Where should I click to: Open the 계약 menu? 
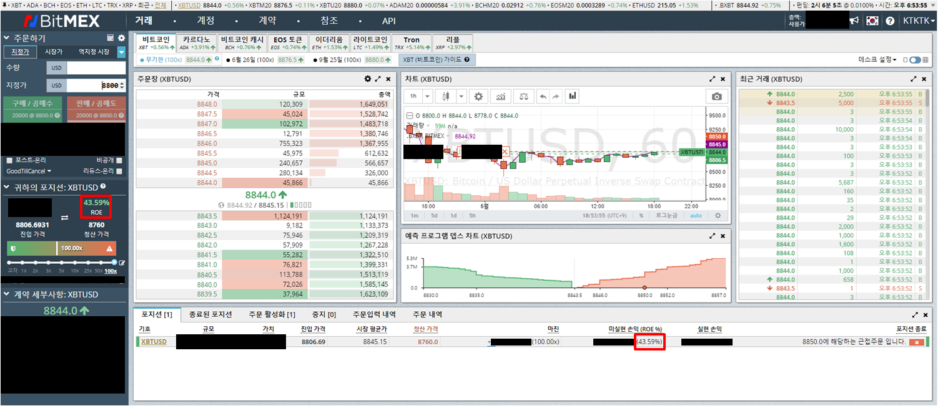click(x=267, y=21)
